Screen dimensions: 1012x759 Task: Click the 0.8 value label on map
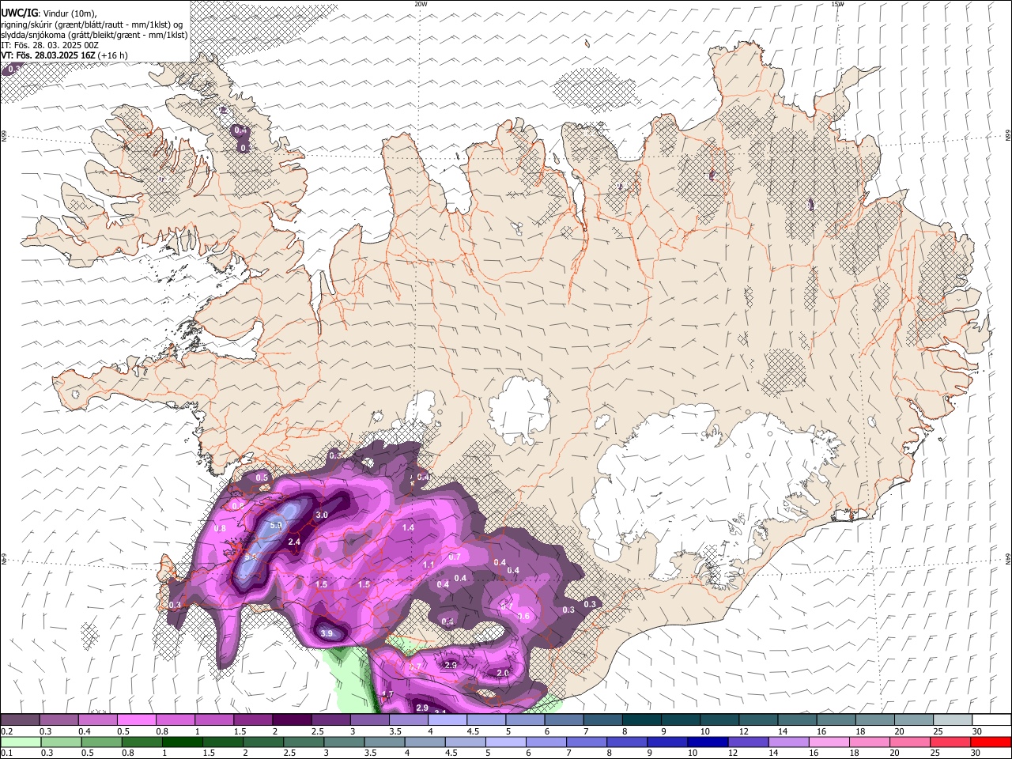pyautogui.click(x=220, y=527)
